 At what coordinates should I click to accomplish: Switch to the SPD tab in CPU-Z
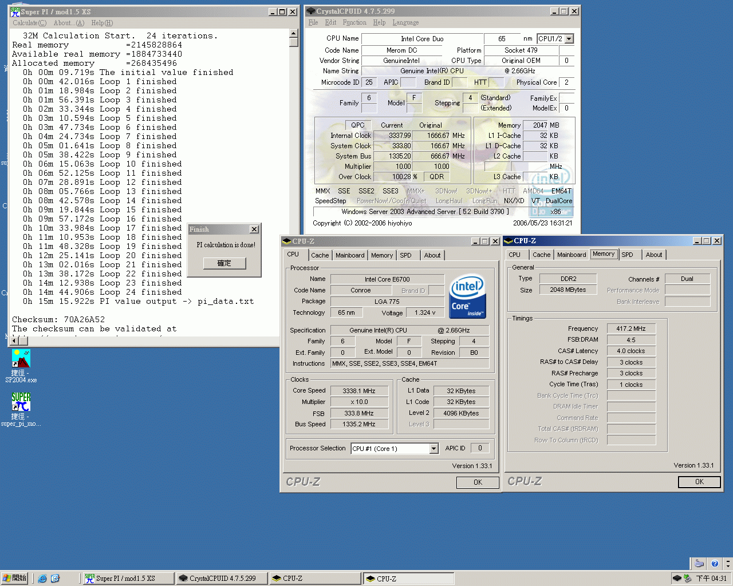coord(407,255)
